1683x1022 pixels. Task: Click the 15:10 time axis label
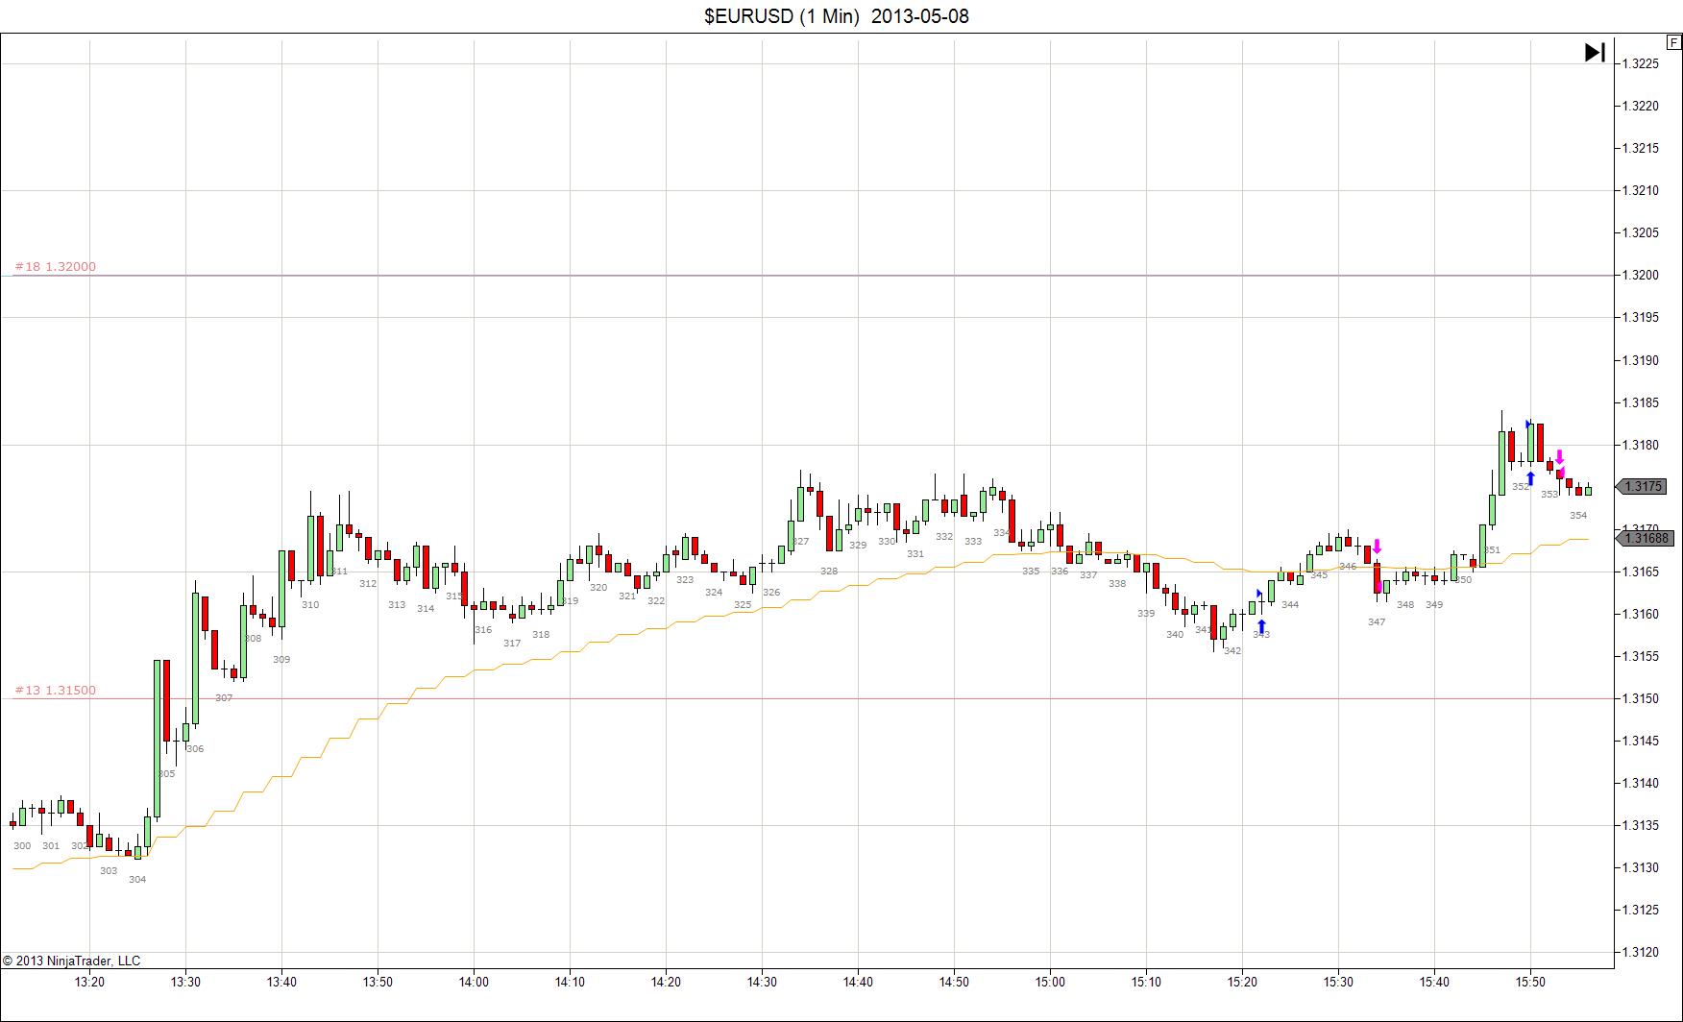click(1146, 982)
